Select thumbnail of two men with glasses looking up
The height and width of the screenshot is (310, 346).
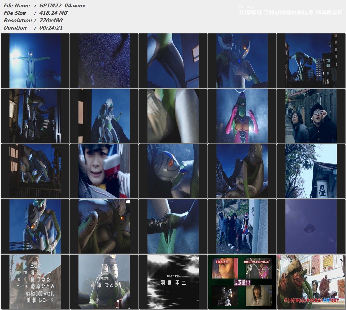pos(311,116)
